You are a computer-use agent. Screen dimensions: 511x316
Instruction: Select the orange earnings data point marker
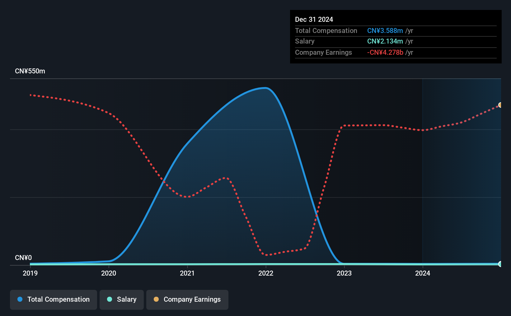500,105
